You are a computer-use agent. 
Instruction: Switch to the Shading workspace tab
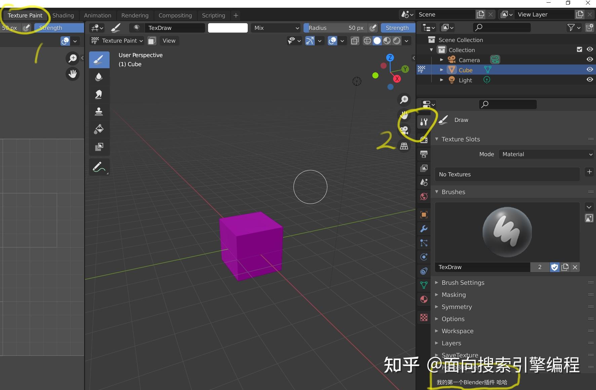coord(63,15)
